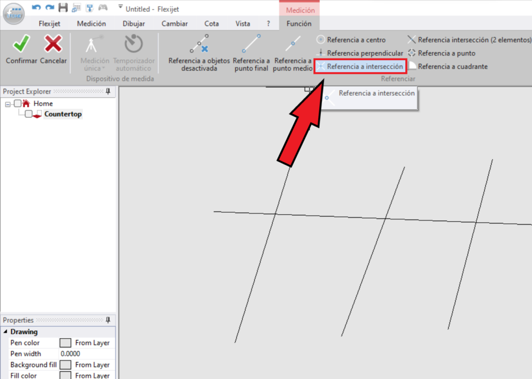This screenshot has height=379, width=532.
Task: Collapse the Home tree node
Action: point(8,104)
